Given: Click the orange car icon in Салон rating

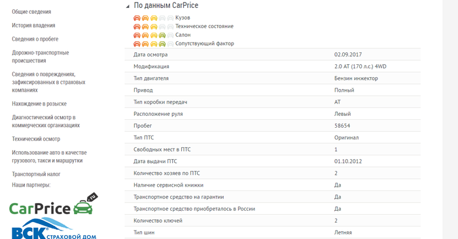Looking at the screenshot, I should coord(145,35).
